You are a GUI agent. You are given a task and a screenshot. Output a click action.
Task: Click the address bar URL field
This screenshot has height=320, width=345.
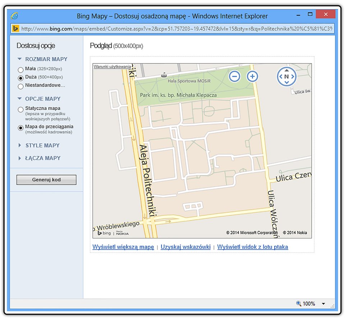coord(172,29)
